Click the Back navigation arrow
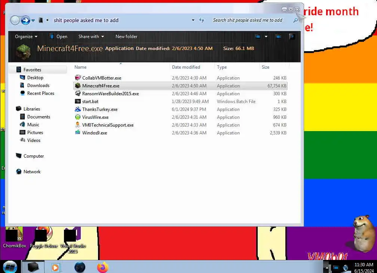 click(x=15, y=20)
